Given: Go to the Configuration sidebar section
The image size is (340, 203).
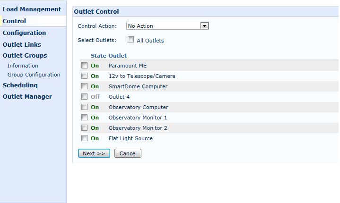Looking at the screenshot, I should pos(24,33).
